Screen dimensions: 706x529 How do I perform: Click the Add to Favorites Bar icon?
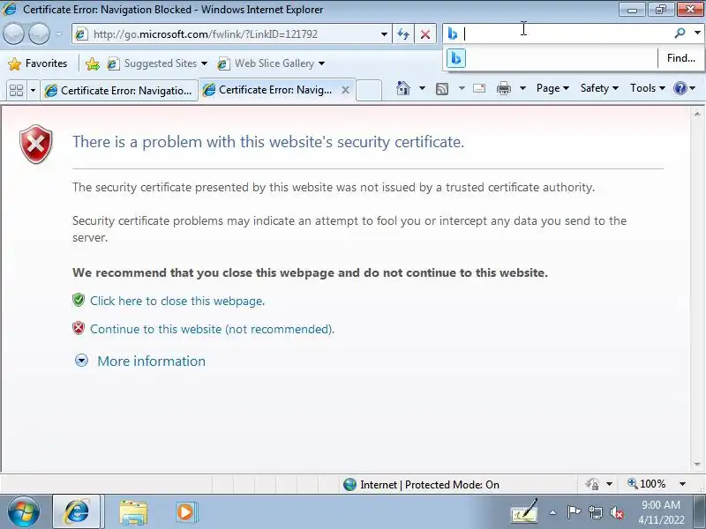coord(93,63)
